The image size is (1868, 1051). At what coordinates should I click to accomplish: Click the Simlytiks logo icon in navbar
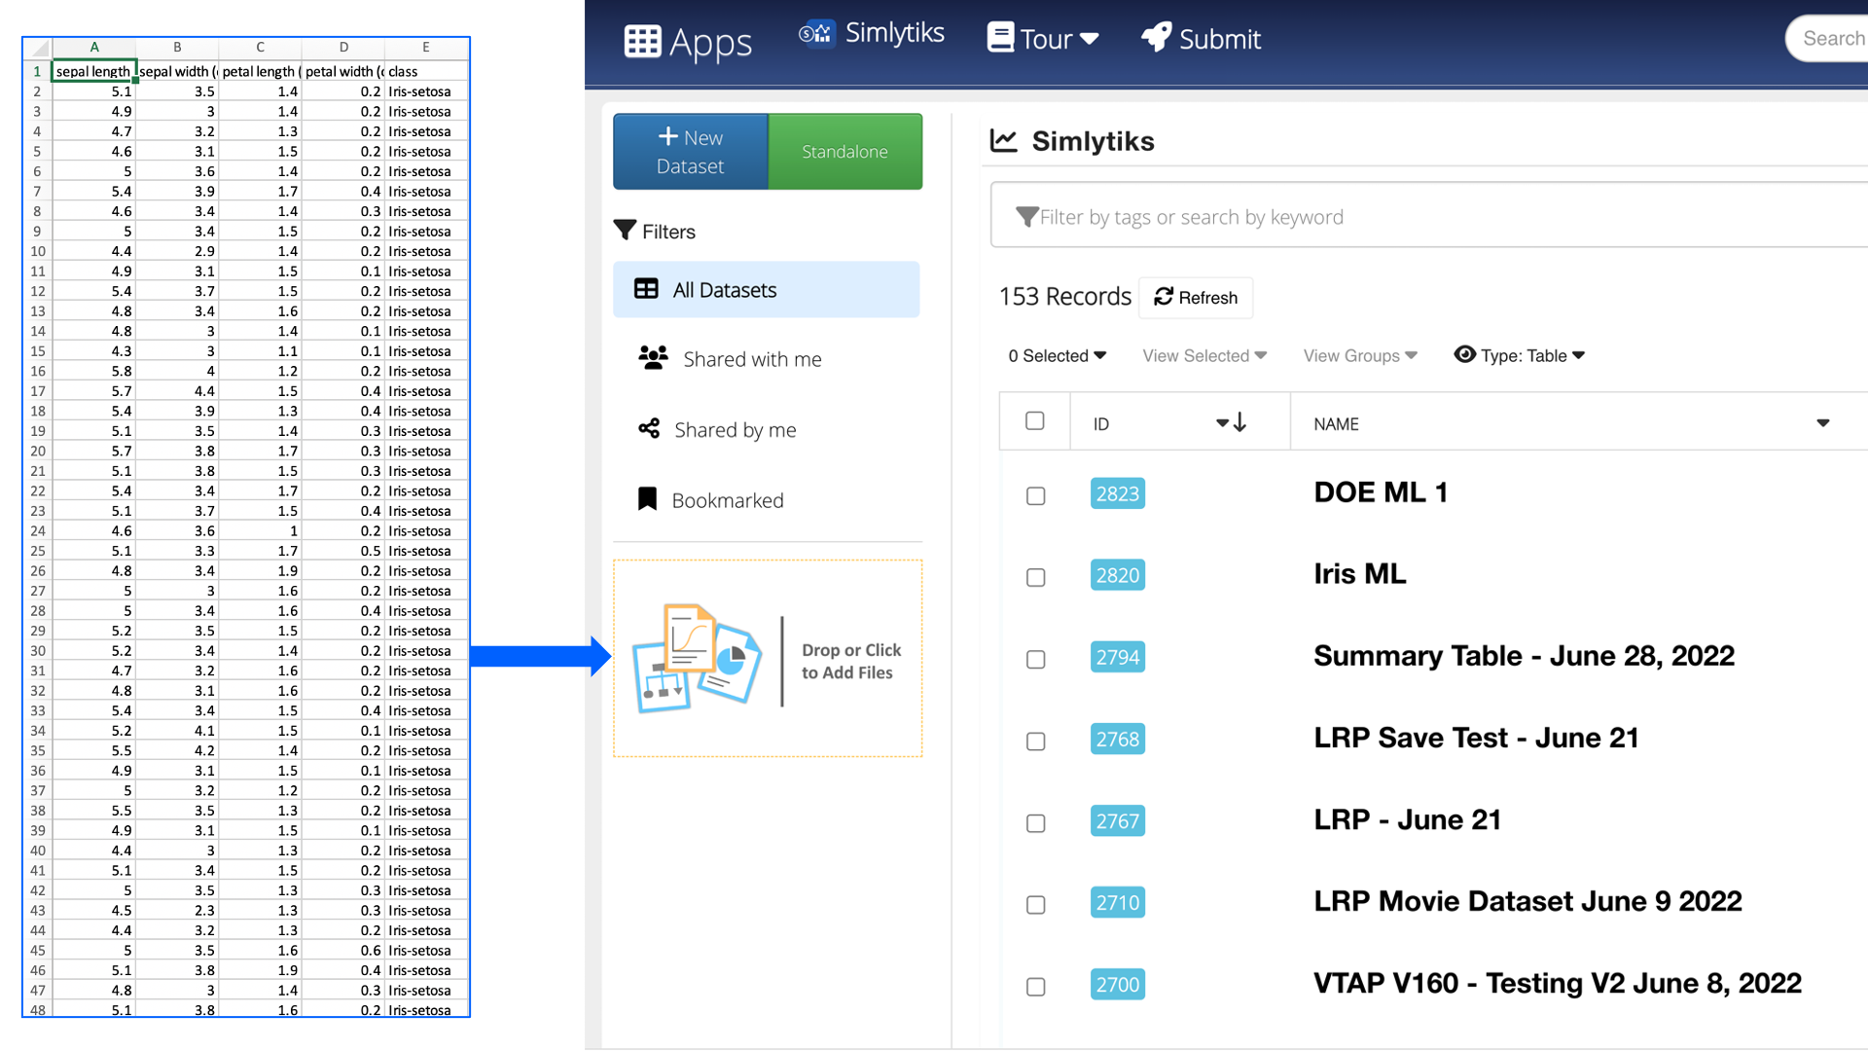pos(817,34)
